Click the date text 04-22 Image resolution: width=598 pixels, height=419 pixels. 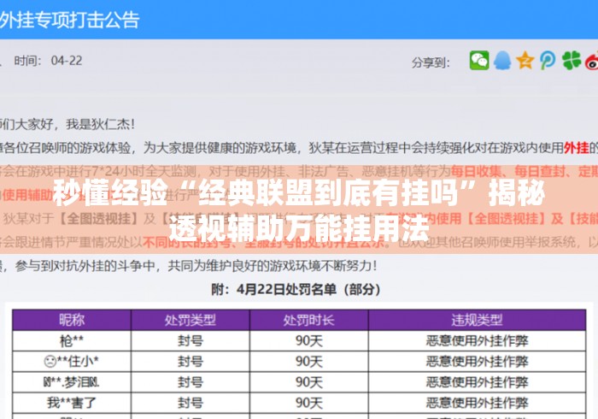click(x=67, y=61)
